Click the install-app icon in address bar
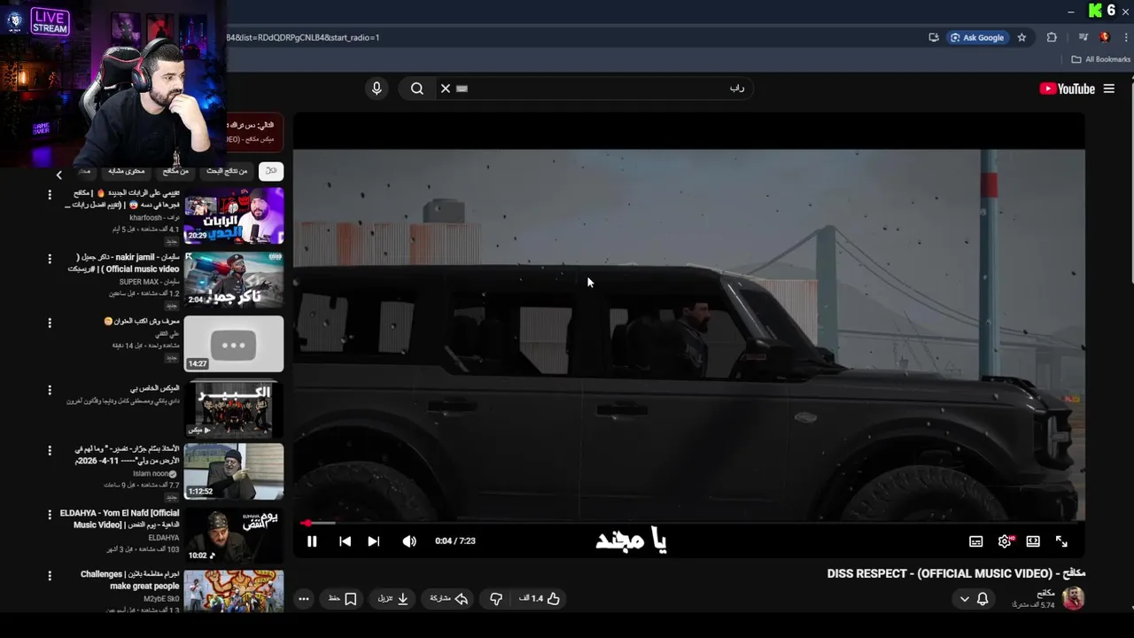The width and height of the screenshot is (1134, 638). click(934, 37)
